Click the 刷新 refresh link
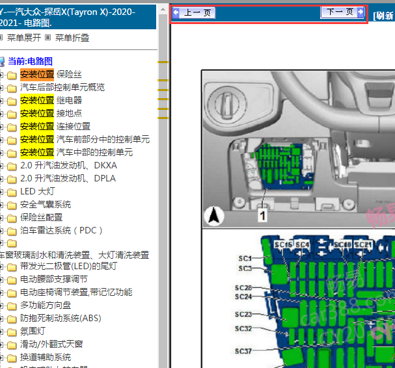The width and height of the screenshot is (395, 368). click(x=383, y=16)
